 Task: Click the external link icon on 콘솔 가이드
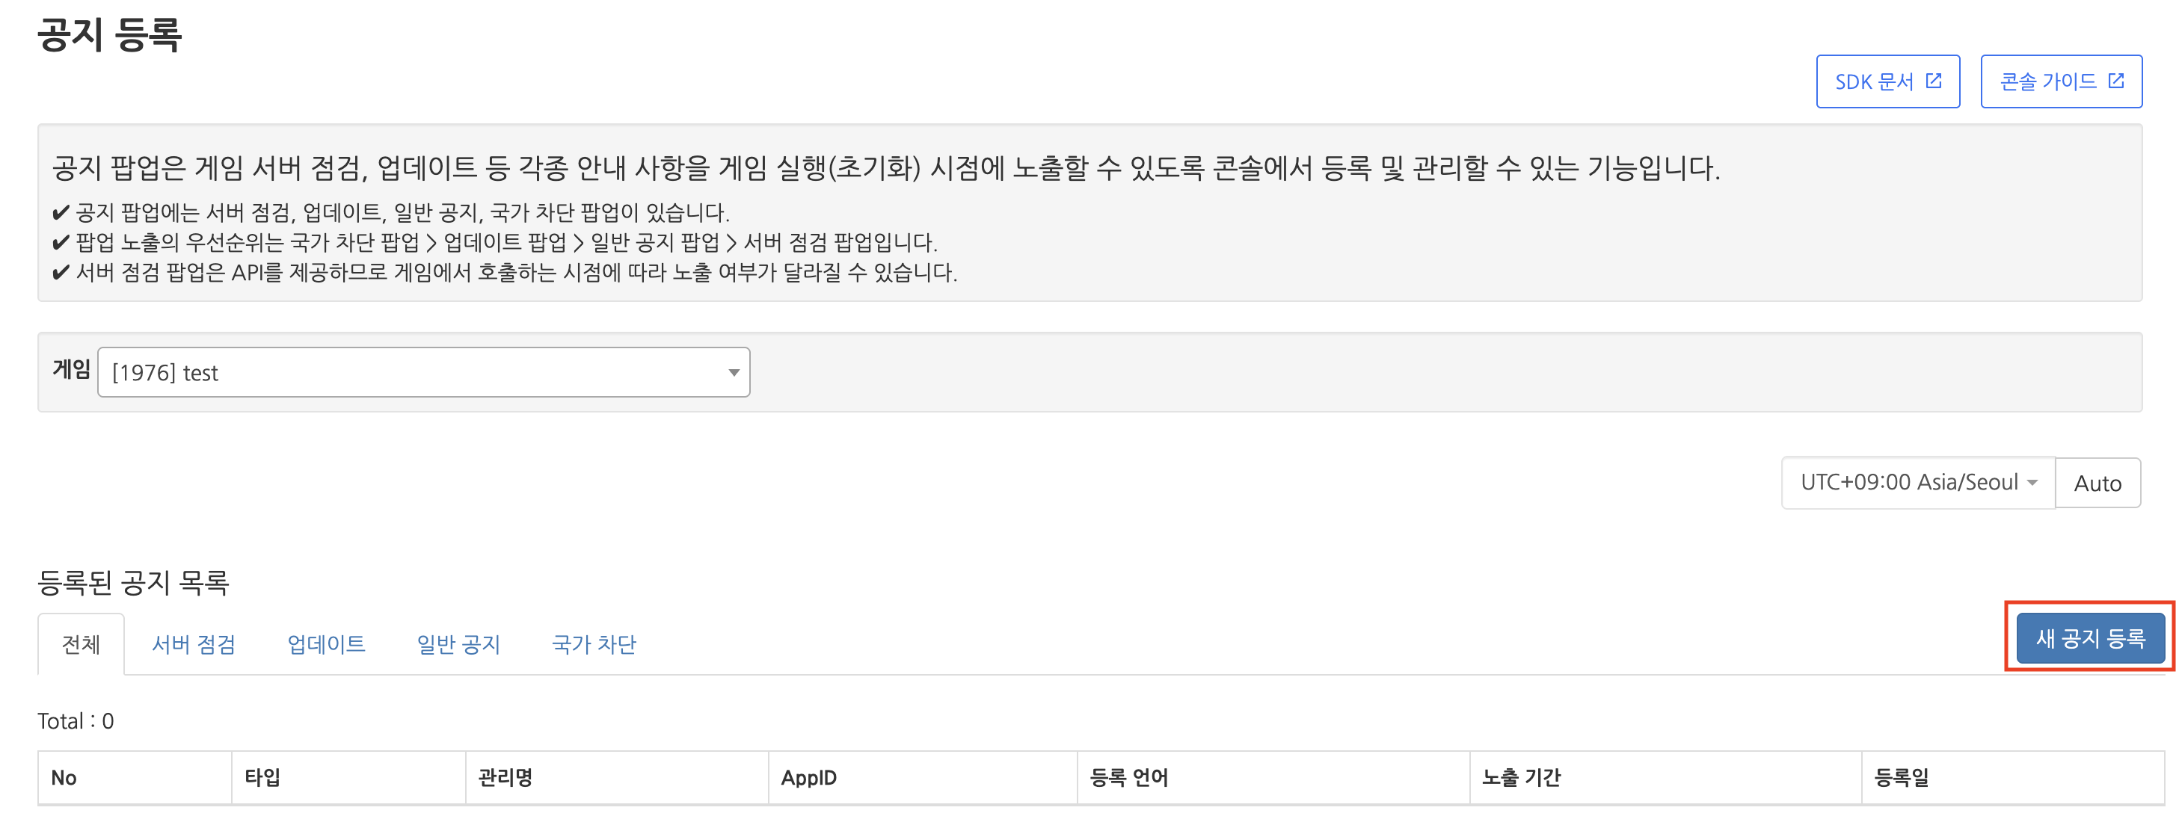[2115, 81]
